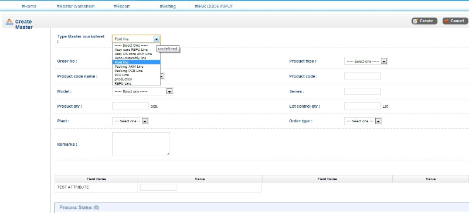Select 'production' option in list
Image resolution: width=469 pixels, height=213 pixels.
coord(137,79)
